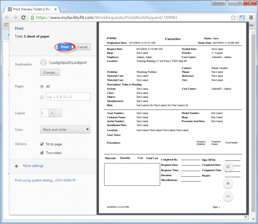Image resolution: width=258 pixels, height=224 pixels.
Task: Click the preview scrollbar down arrow
Action: pos(246,217)
